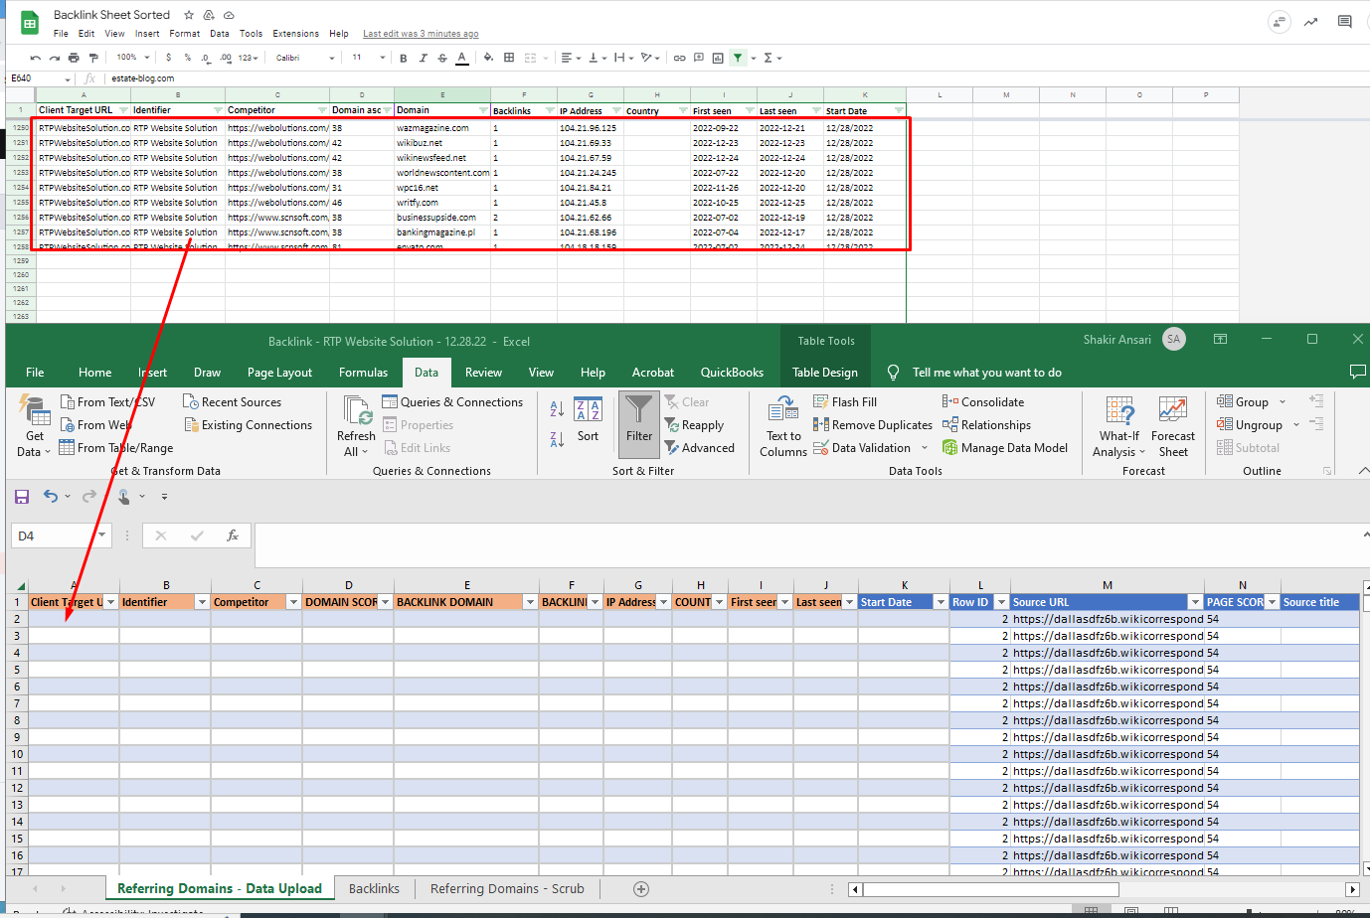Open the Domain column filter in Google Sheets
The width and height of the screenshot is (1370, 918).
tap(484, 110)
